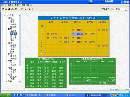The height and width of the screenshot is (97, 130).
Task: Select teacher 朱慧颖 under 地理
Action: click(x=14, y=77)
